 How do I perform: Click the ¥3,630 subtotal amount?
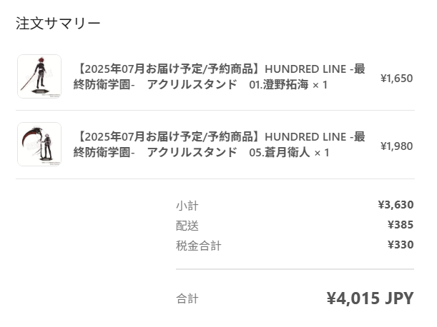[x=396, y=205]
